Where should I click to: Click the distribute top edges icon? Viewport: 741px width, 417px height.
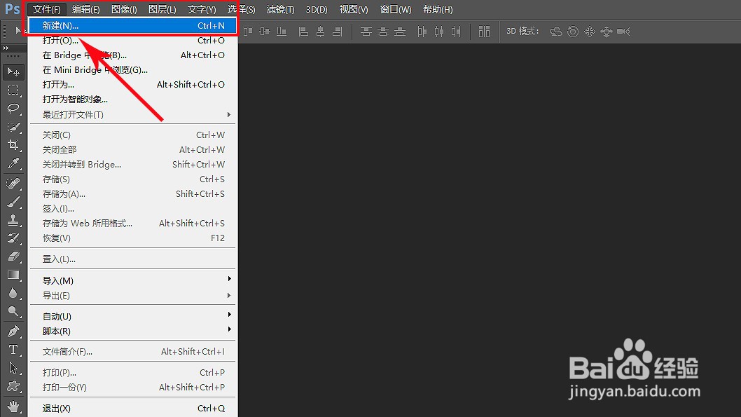coord(366,32)
